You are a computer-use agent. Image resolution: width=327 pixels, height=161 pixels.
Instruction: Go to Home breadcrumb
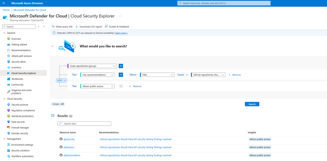pos(6,10)
